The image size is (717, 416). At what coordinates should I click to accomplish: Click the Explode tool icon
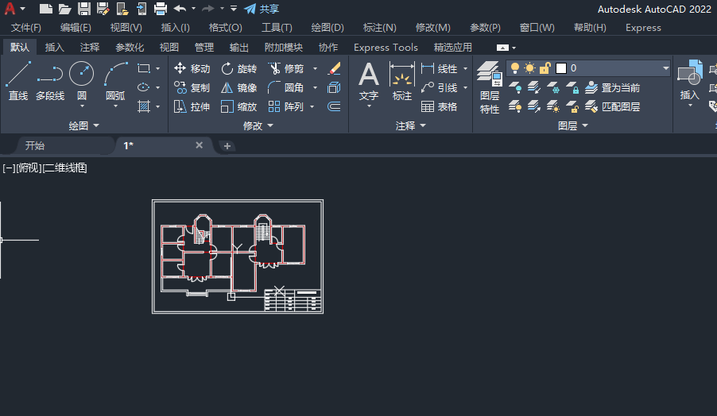point(335,87)
